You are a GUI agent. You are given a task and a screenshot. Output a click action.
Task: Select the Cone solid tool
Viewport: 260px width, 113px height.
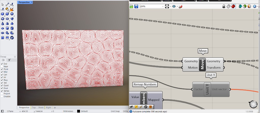point(3,24)
